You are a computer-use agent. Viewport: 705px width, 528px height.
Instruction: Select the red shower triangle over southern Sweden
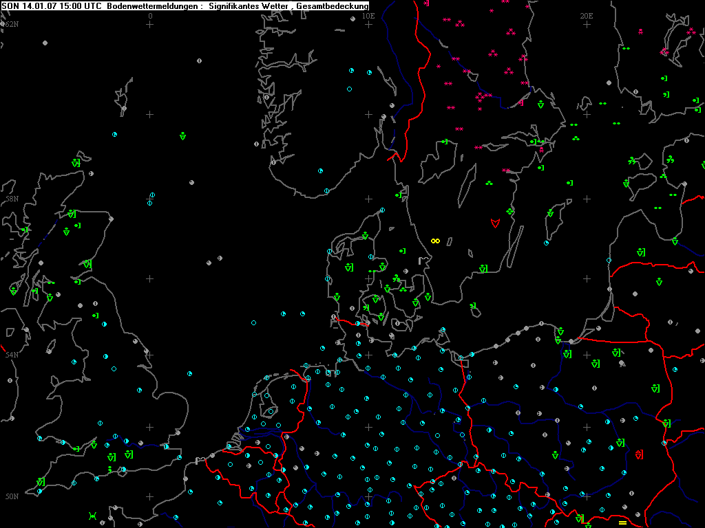click(x=494, y=223)
